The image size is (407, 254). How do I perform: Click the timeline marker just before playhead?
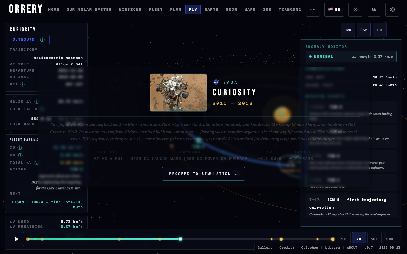pyautogui.click(x=160, y=239)
